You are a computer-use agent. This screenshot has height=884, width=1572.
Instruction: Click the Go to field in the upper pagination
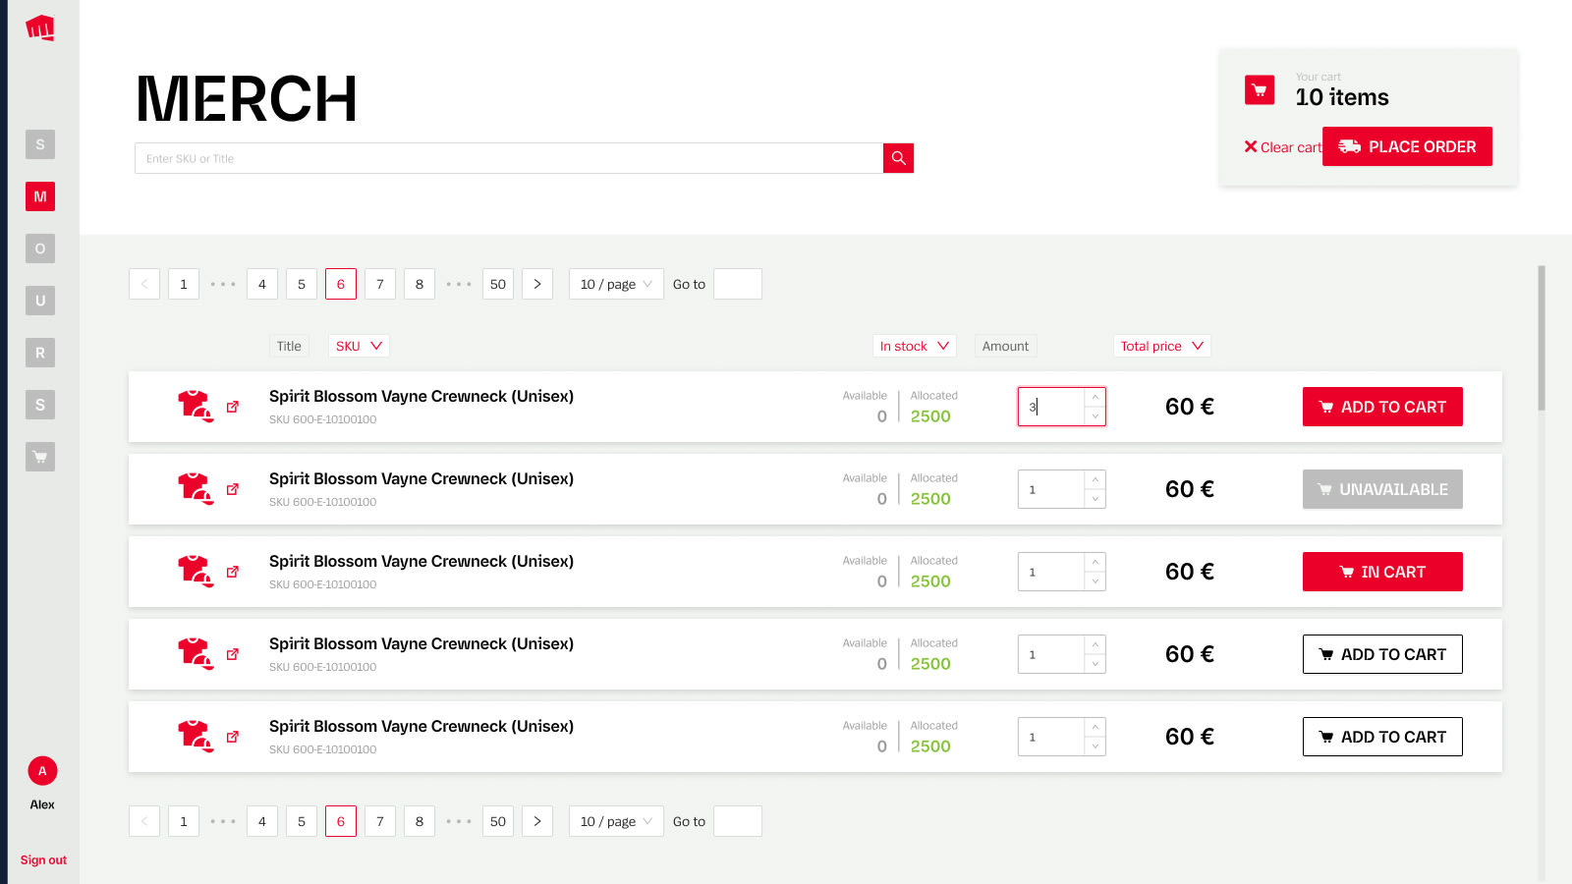738,284
